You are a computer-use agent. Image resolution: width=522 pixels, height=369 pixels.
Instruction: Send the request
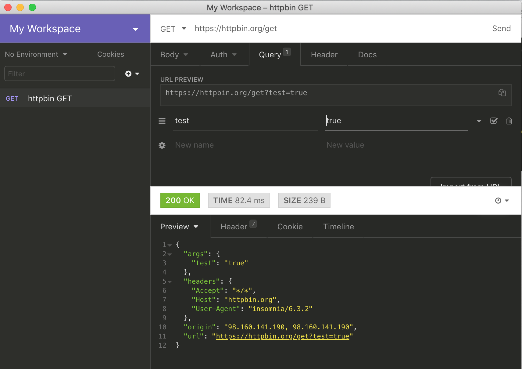(x=501, y=28)
